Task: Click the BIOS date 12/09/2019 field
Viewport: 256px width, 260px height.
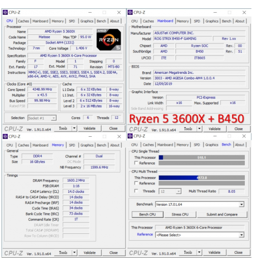Action: 199,84
